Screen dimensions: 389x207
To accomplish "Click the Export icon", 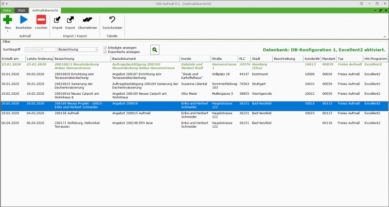I will point(70,19).
